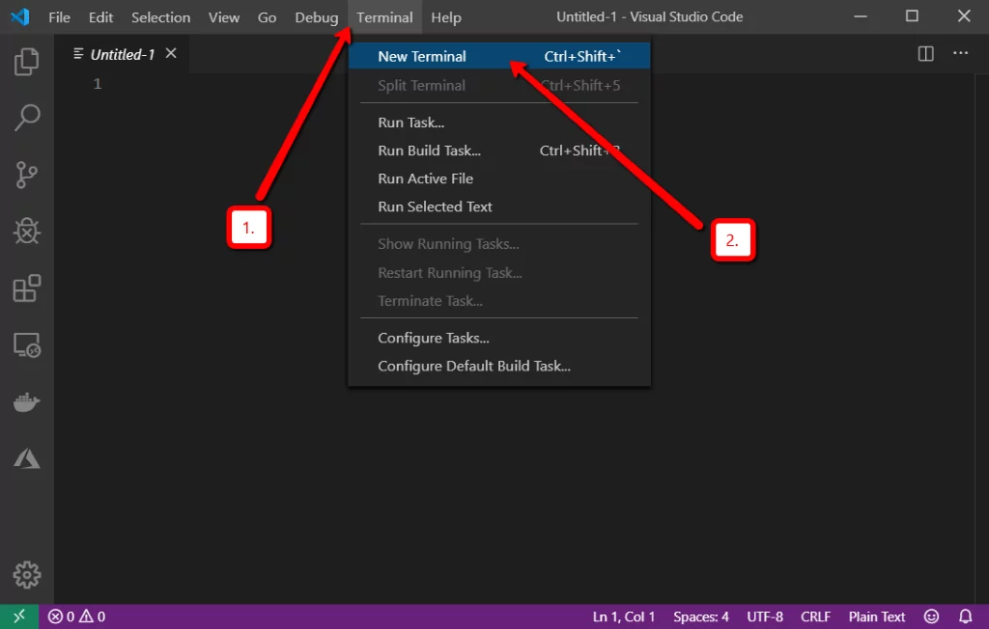Minimize the Visual Studio Code window
The width and height of the screenshot is (989, 629).
click(x=861, y=16)
